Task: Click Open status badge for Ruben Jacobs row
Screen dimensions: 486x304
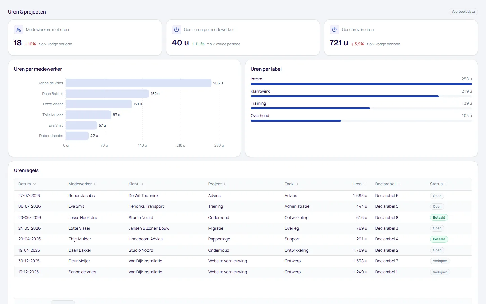Action: pos(437,196)
